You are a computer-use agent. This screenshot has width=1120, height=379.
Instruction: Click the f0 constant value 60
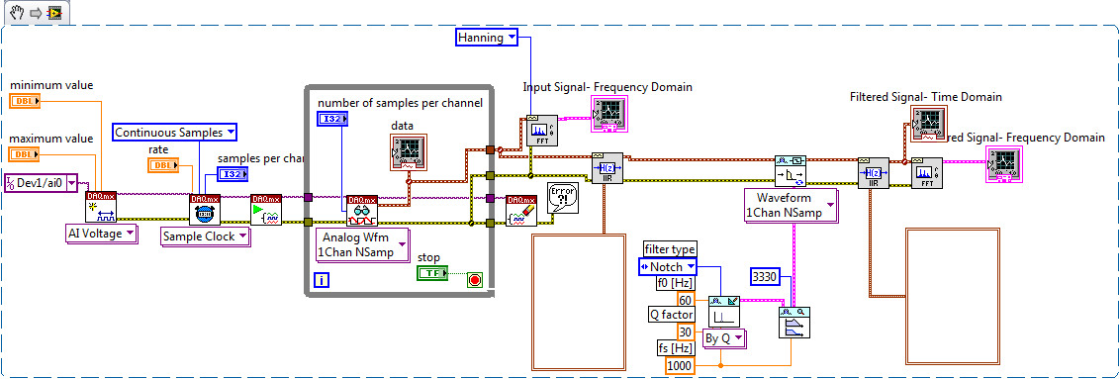[x=685, y=301]
